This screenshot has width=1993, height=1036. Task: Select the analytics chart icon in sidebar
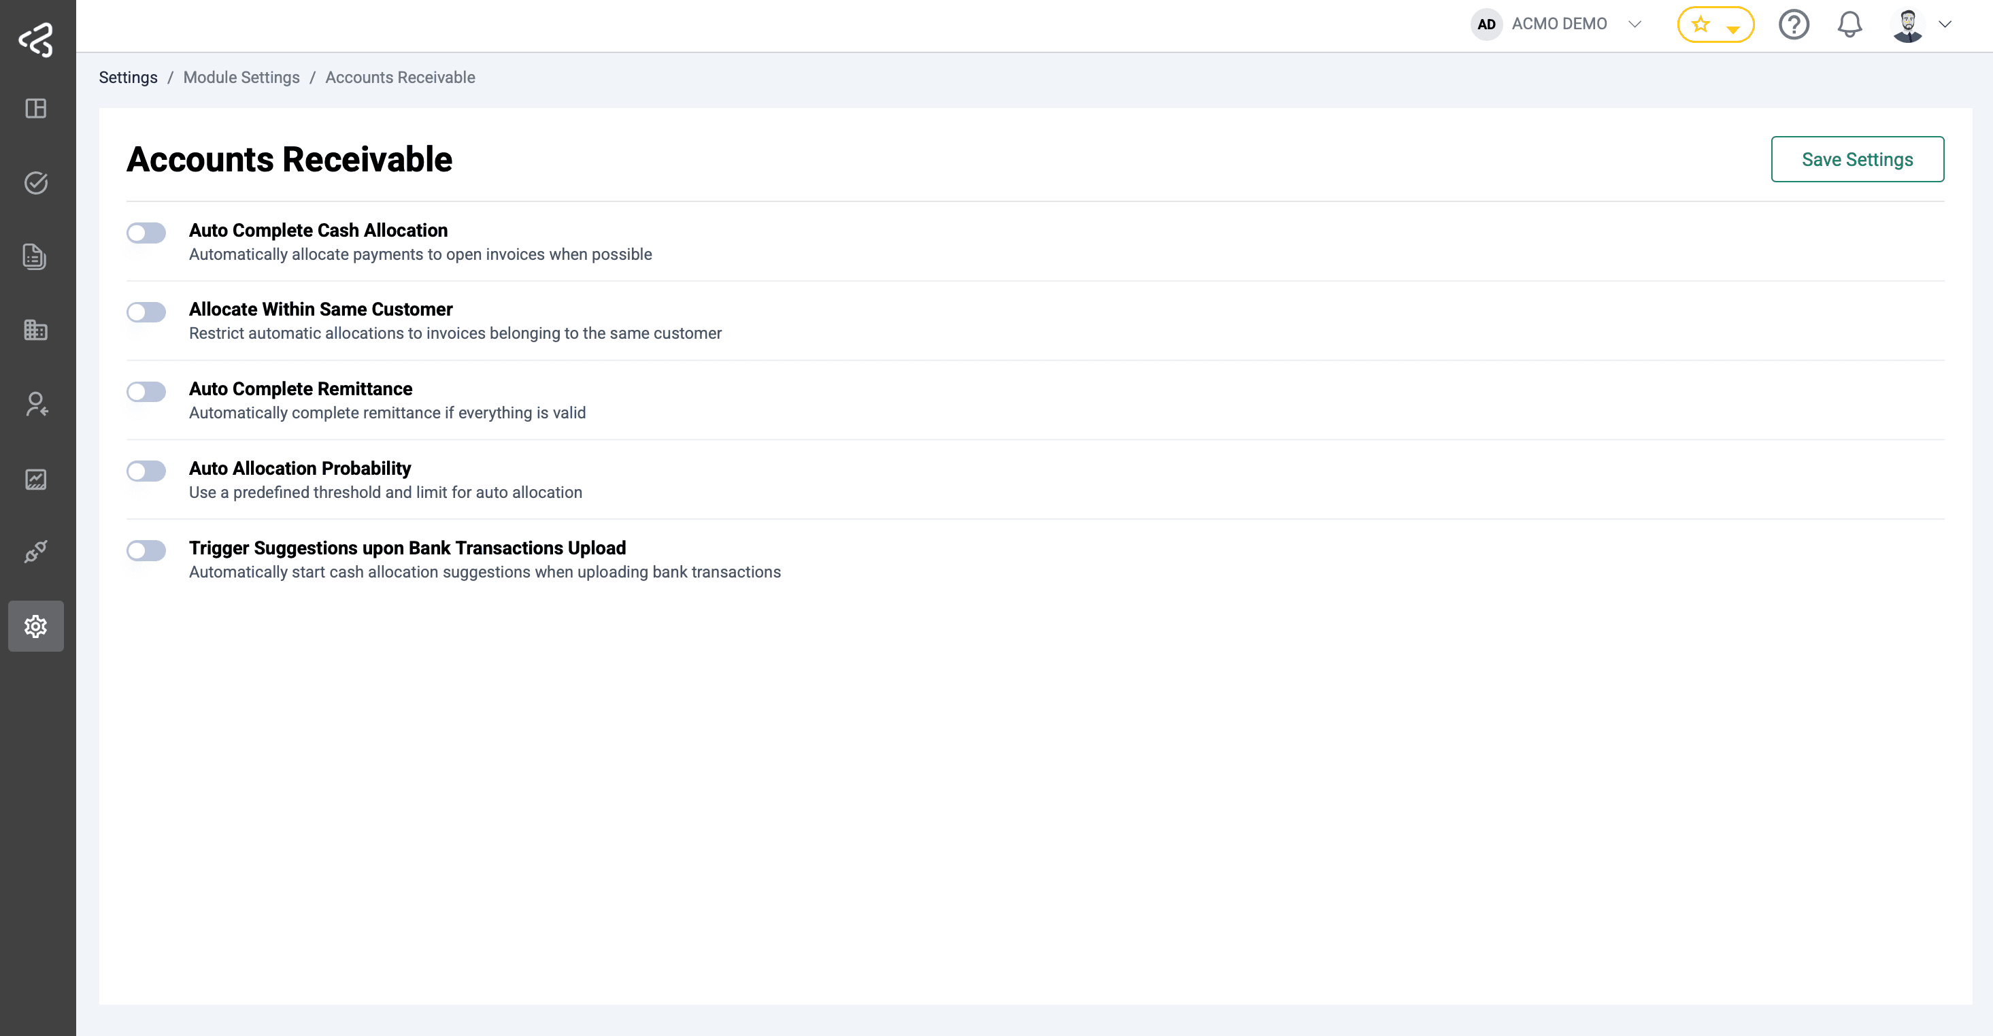click(x=35, y=478)
